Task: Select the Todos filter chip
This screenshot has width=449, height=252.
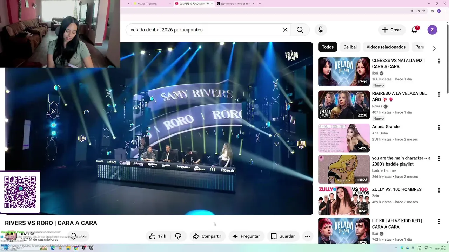Action: pyautogui.click(x=328, y=47)
